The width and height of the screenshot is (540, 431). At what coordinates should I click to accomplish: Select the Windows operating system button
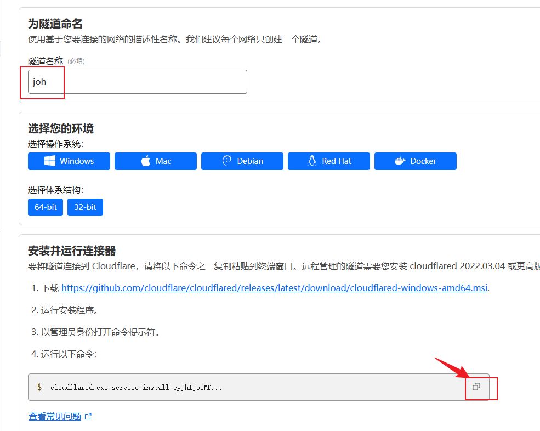tap(69, 161)
